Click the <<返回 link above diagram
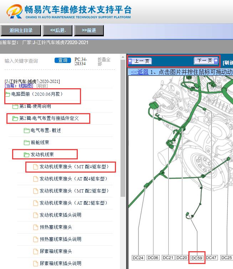233x269 pixels. (x=140, y=72)
